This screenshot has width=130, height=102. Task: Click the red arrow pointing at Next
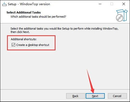click(91, 81)
